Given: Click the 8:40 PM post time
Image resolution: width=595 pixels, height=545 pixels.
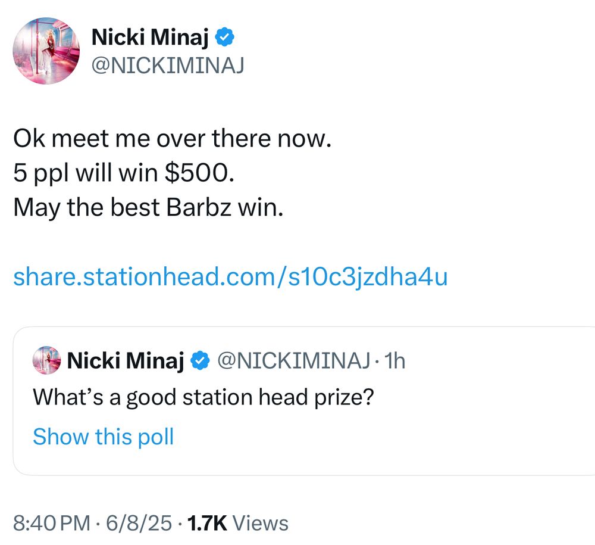Looking at the screenshot, I should click(52, 523).
